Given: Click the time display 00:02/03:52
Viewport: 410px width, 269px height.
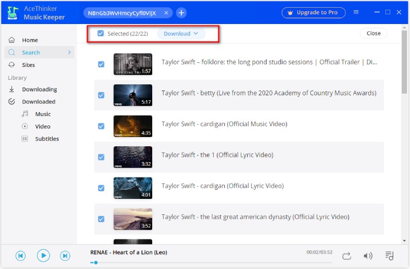Looking at the screenshot, I should pos(319,252).
